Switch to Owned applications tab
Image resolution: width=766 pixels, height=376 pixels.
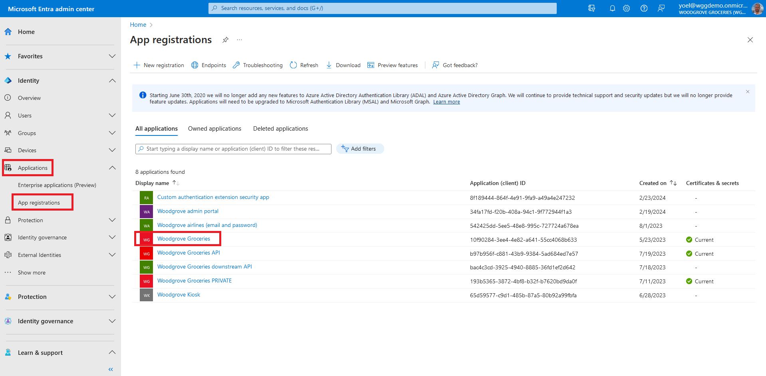[214, 129]
